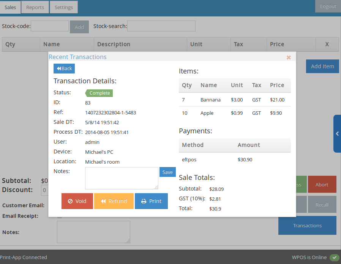Click the Add stock-code button
The image size is (341, 264).
tap(79, 27)
